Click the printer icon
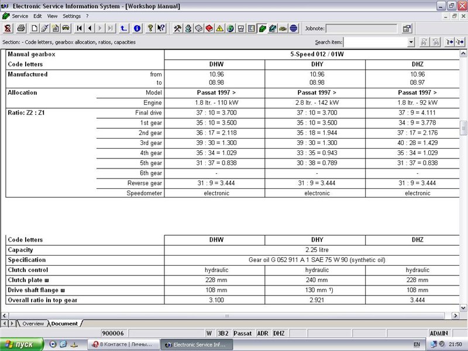 21,28
